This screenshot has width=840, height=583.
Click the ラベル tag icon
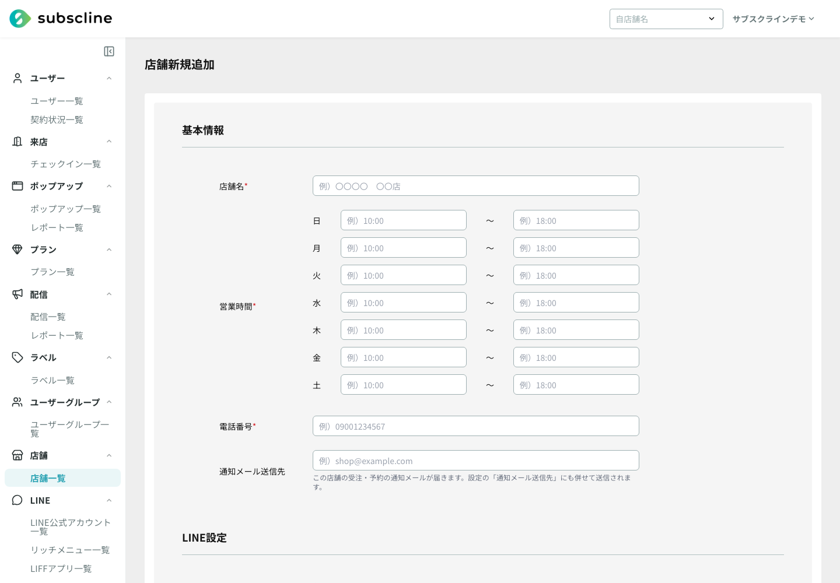point(17,357)
